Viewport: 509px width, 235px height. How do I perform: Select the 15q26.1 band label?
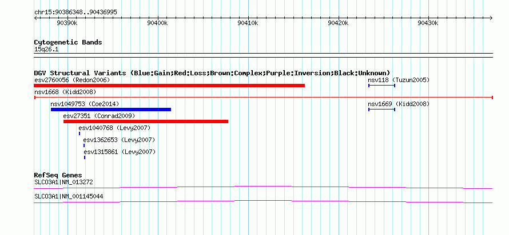46,50
